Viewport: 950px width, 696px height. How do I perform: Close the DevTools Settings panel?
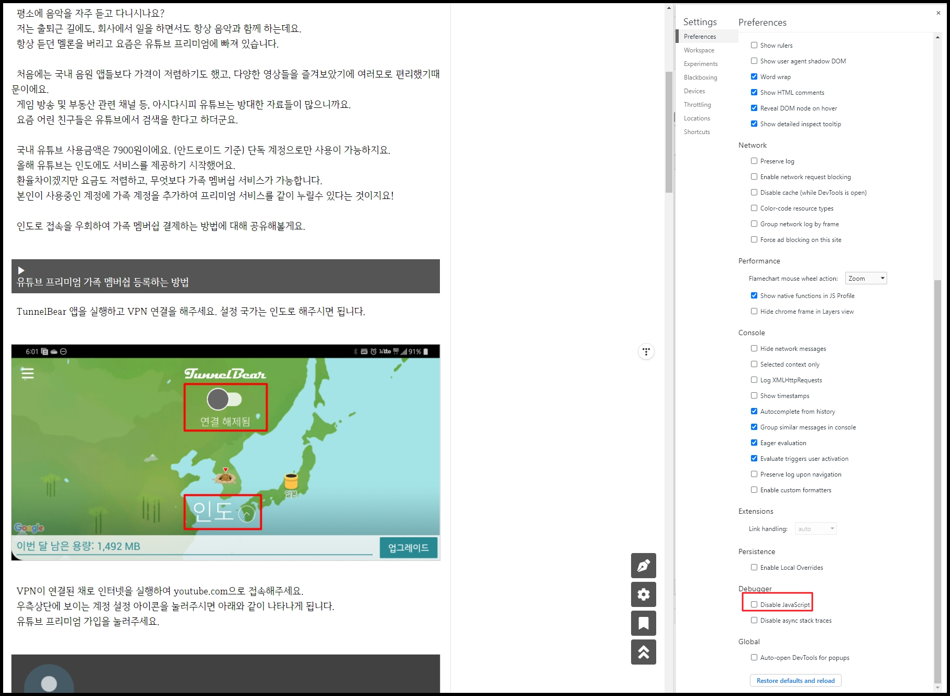pyautogui.click(x=938, y=13)
